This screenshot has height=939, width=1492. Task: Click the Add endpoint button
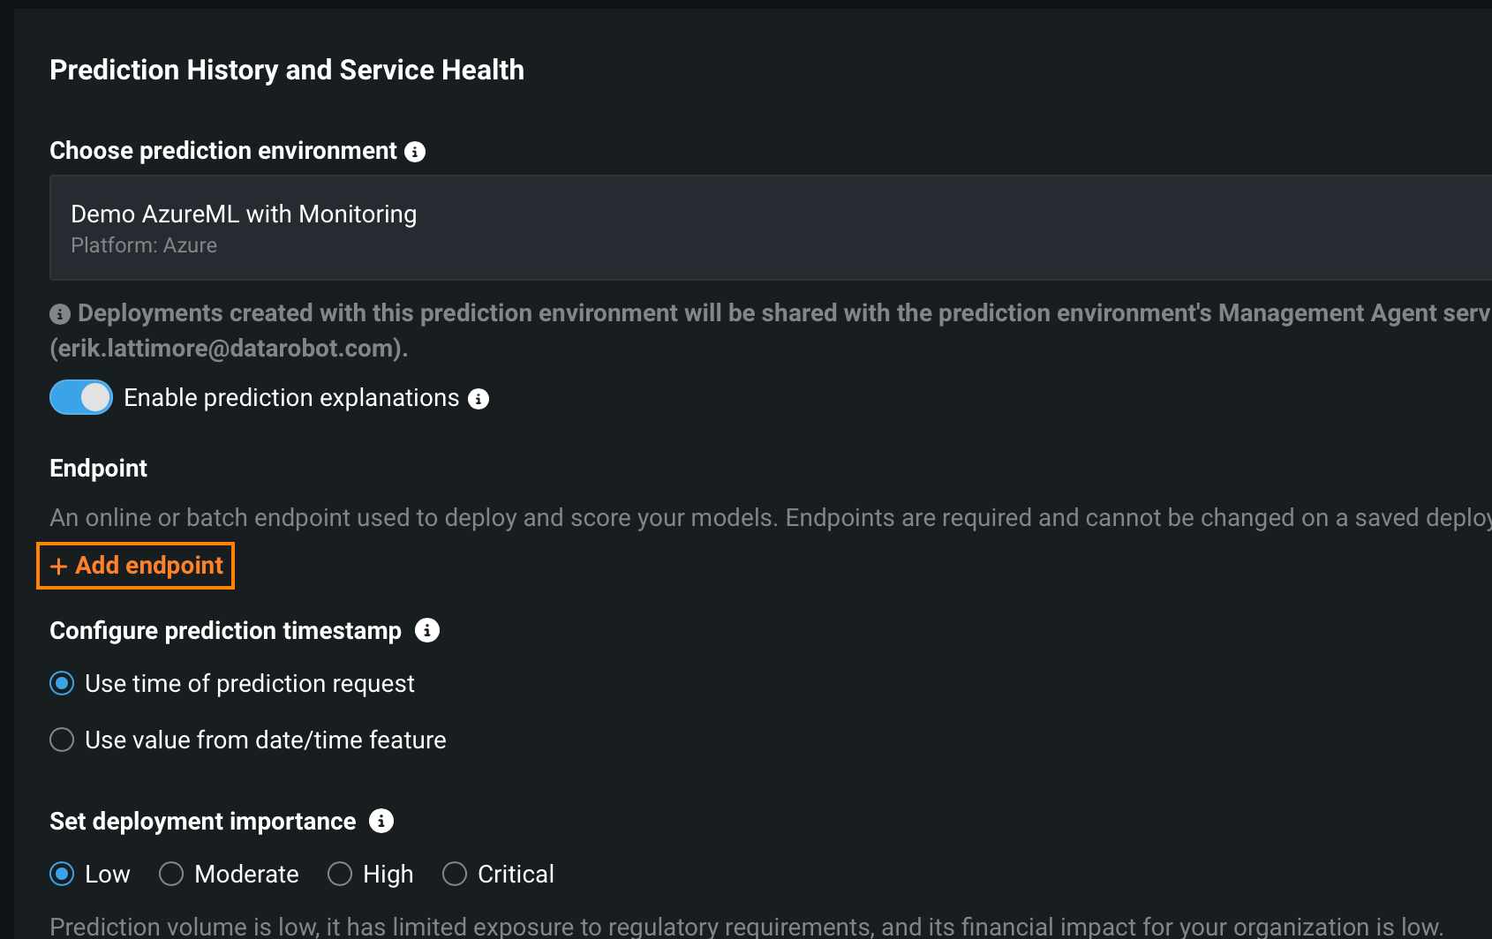tap(136, 566)
